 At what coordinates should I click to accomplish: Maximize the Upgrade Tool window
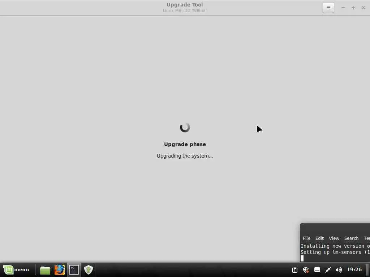353,8
